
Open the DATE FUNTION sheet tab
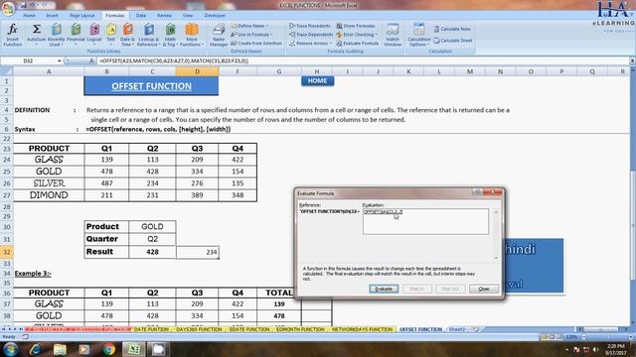click(151, 329)
